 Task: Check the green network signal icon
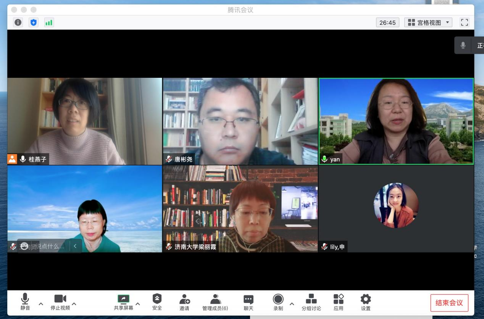[x=49, y=23]
